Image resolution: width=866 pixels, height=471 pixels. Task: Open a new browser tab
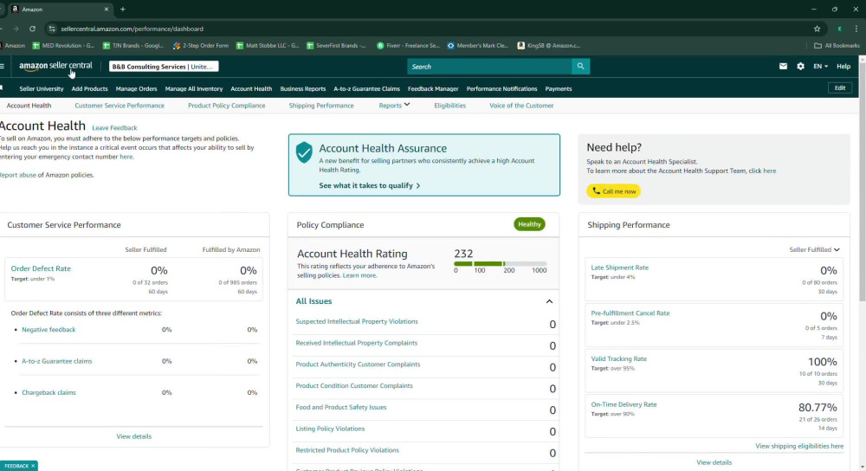(x=123, y=9)
